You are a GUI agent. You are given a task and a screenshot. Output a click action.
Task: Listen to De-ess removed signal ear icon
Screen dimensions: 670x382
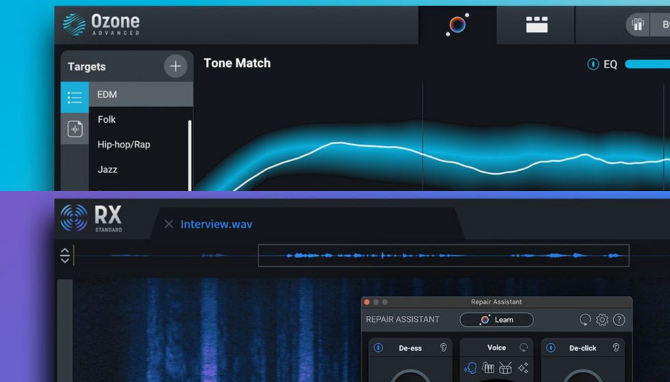click(x=444, y=348)
